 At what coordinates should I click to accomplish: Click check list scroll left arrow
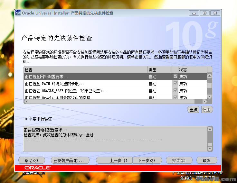coord(27,101)
